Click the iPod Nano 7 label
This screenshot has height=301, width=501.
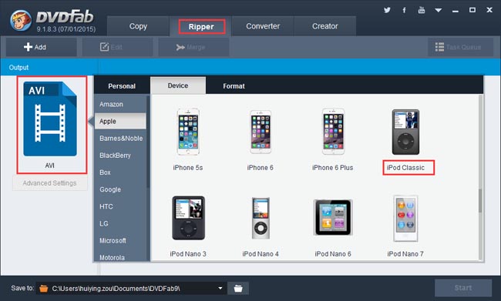(x=405, y=254)
